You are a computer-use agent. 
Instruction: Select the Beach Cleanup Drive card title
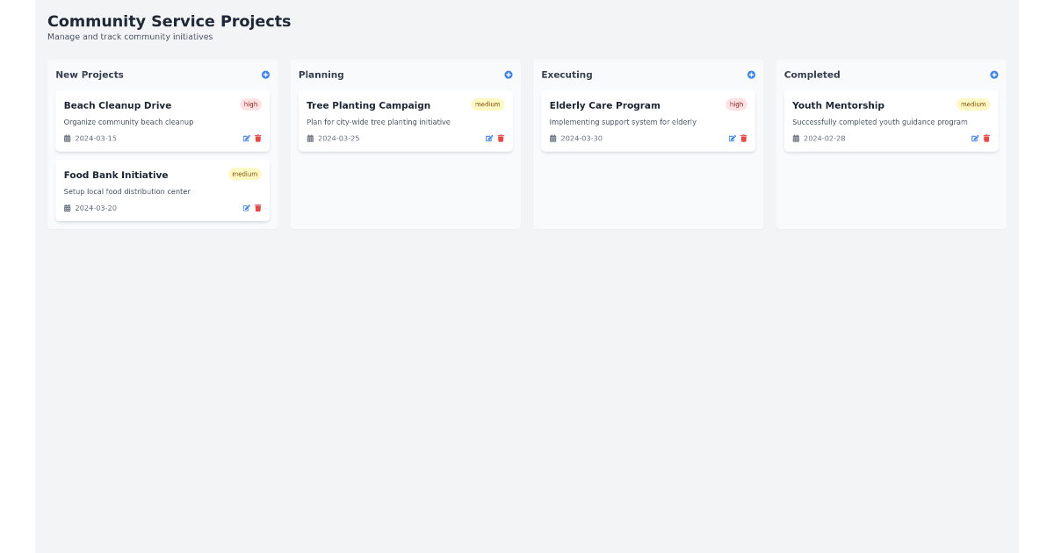click(x=117, y=105)
